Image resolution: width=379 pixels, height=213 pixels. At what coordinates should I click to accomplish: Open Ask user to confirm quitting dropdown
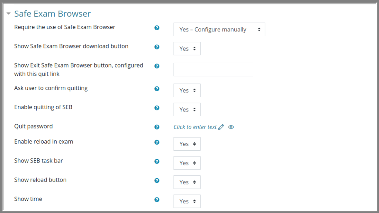[187, 90]
